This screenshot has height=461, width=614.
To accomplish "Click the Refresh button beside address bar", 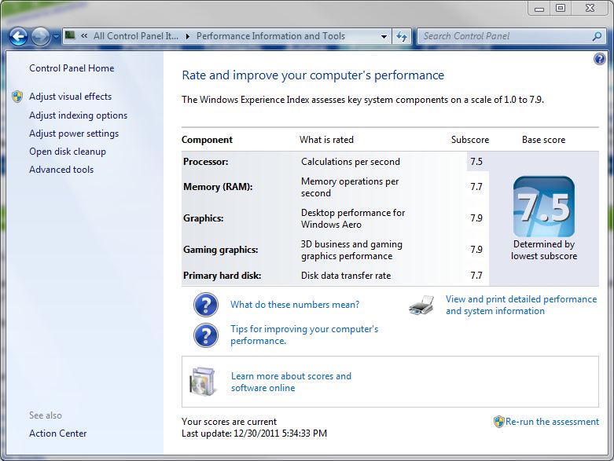I will point(402,36).
